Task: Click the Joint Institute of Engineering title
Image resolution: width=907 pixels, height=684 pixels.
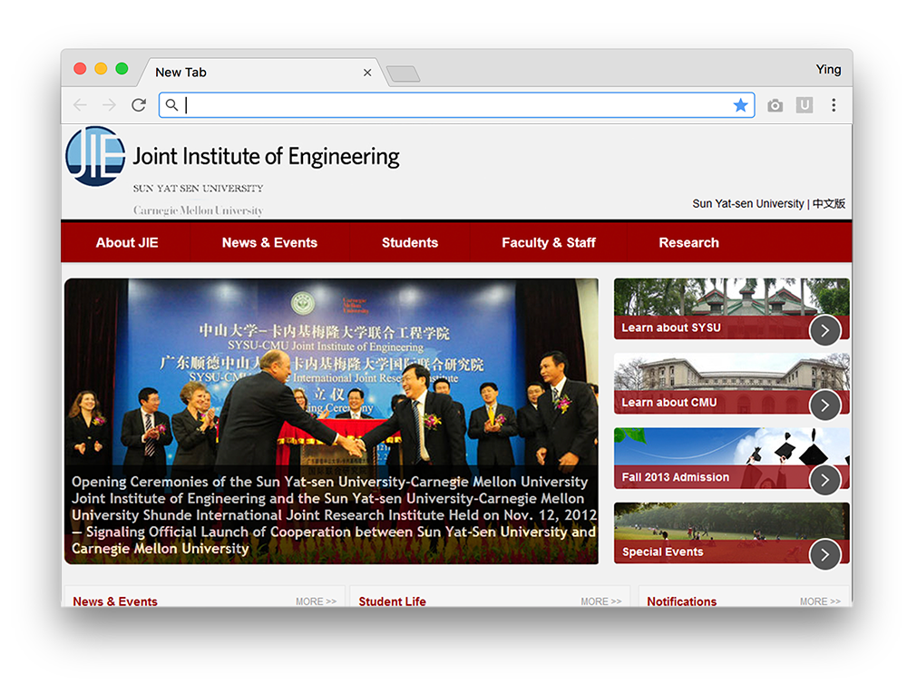Action: 266,156
